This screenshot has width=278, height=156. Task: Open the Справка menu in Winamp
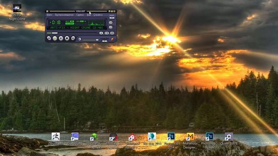point(98,15)
